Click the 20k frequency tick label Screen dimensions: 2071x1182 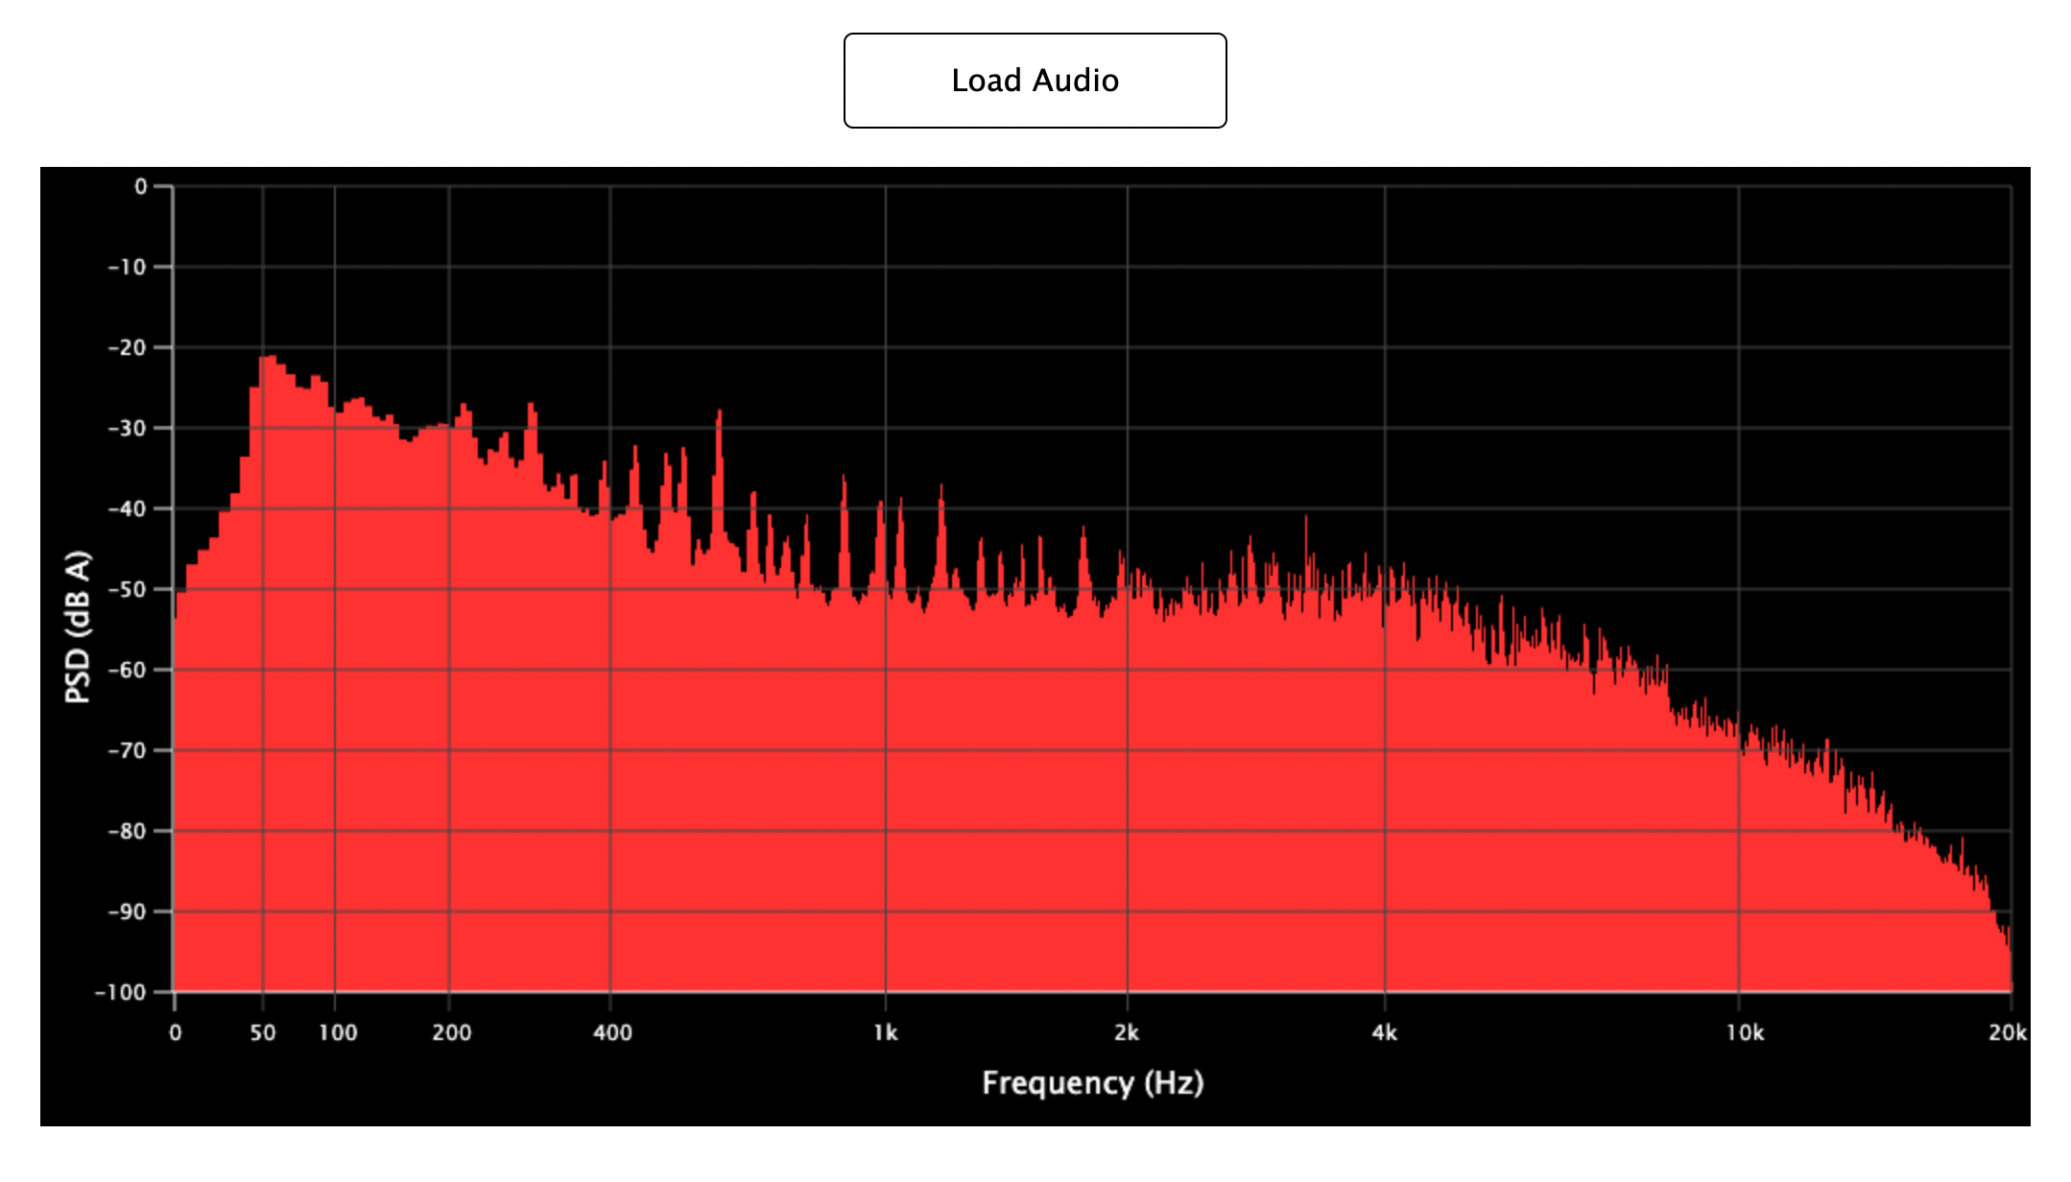pyautogui.click(x=2007, y=1032)
